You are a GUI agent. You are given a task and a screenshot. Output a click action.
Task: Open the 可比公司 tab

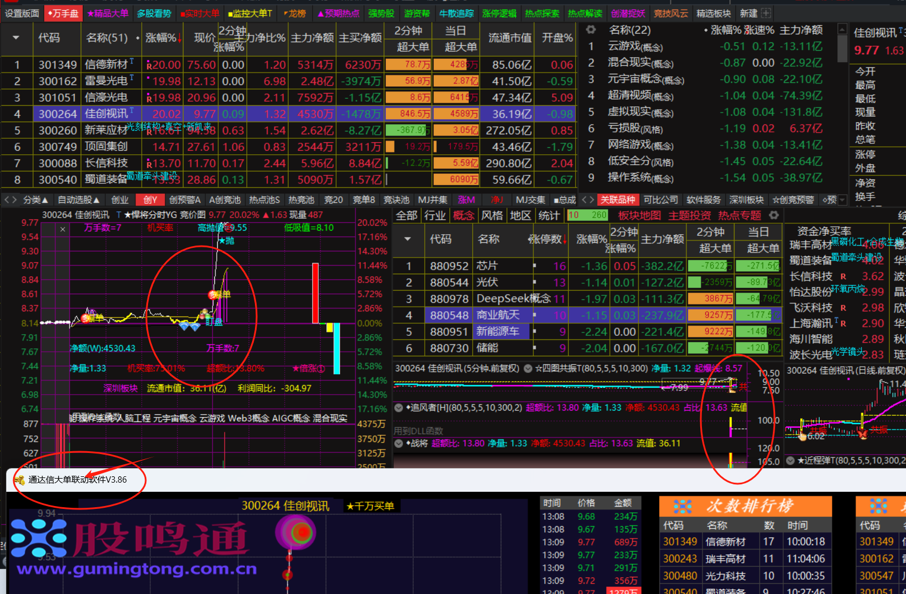click(x=661, y=200)
